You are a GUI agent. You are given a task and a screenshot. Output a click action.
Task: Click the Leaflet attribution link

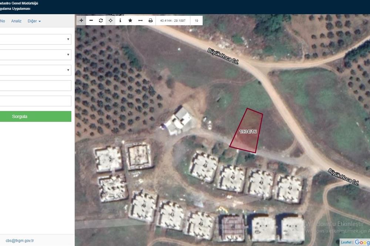click(346, 242)
